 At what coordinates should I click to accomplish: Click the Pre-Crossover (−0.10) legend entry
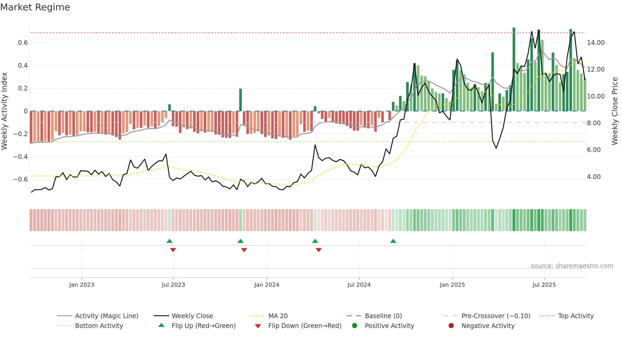click(x=487, y=316)
